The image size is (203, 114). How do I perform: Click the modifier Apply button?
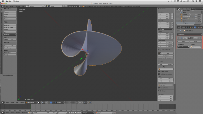[183, 42]
